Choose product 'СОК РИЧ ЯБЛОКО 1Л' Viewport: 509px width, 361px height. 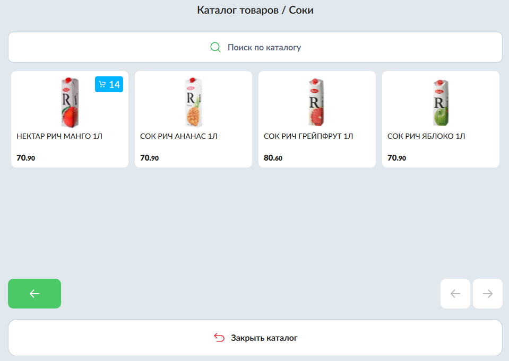(426, 137)
